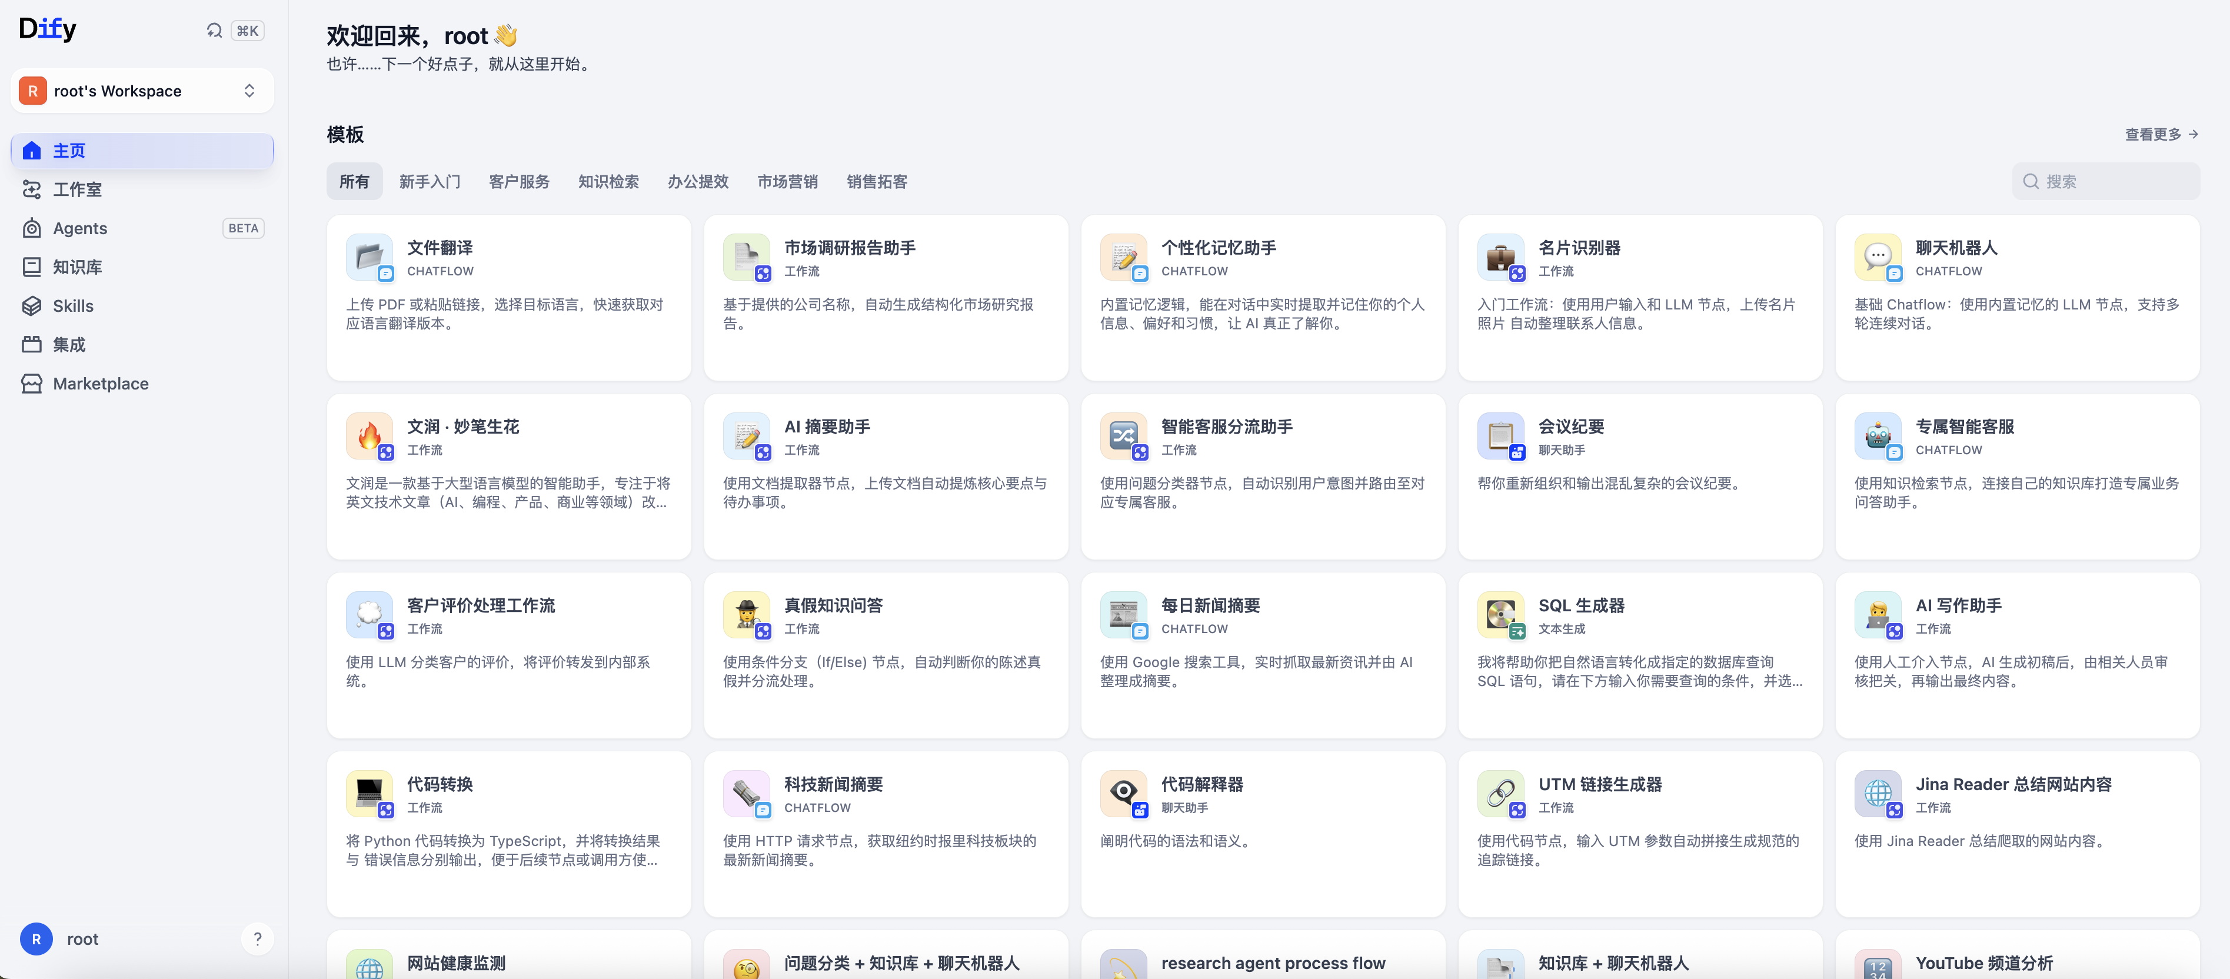Click the 每日新闻摘要 newspaper icon
Screen dimensions: 2230x979
pos(1123,615)
